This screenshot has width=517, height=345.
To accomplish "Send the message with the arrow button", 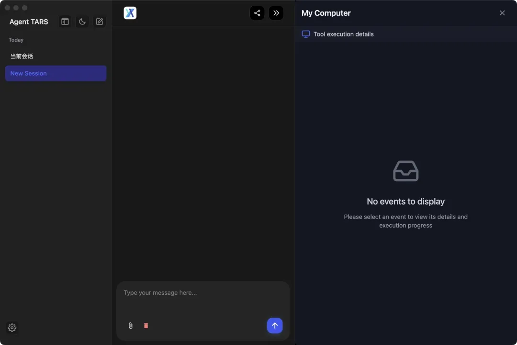I will [275, 325].
